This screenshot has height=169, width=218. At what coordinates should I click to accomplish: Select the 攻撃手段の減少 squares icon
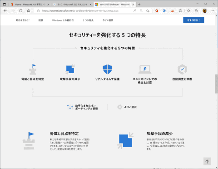tap(70, 70)
